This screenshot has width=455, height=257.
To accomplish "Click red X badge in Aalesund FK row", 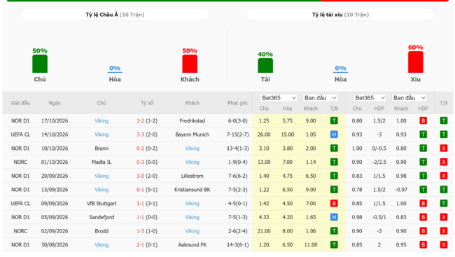I will click(444, 245).
